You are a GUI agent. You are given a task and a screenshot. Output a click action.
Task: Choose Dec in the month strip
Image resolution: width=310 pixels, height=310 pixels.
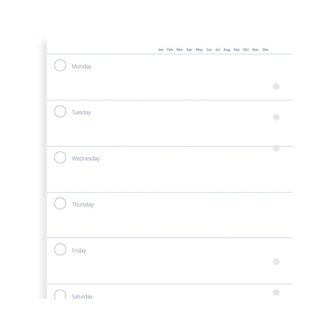(266, 50)
